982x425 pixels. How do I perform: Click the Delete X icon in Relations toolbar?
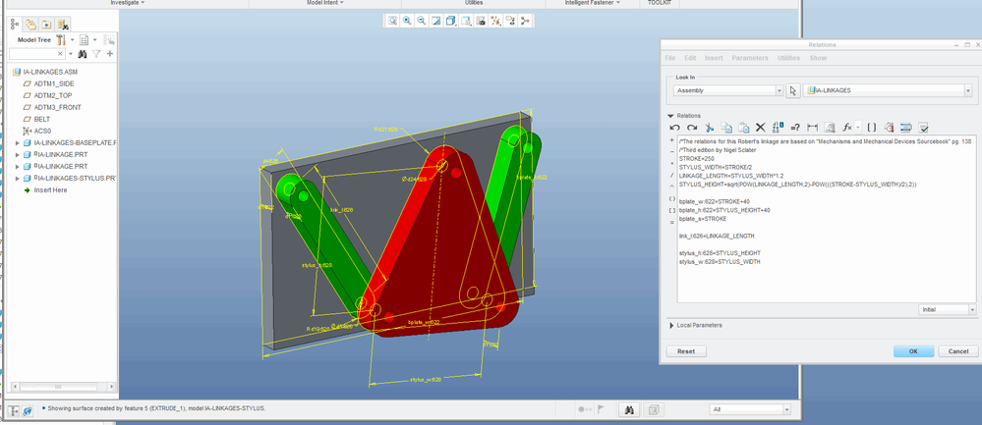pos(760,128)
